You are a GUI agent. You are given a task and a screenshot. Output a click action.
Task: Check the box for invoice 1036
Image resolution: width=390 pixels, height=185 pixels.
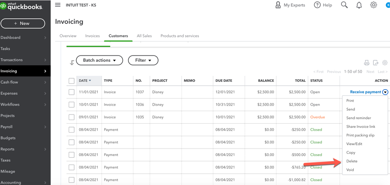click(x=71, y=104)
